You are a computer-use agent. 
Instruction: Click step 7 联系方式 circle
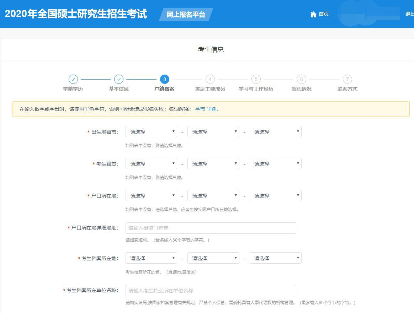point(347,79)
